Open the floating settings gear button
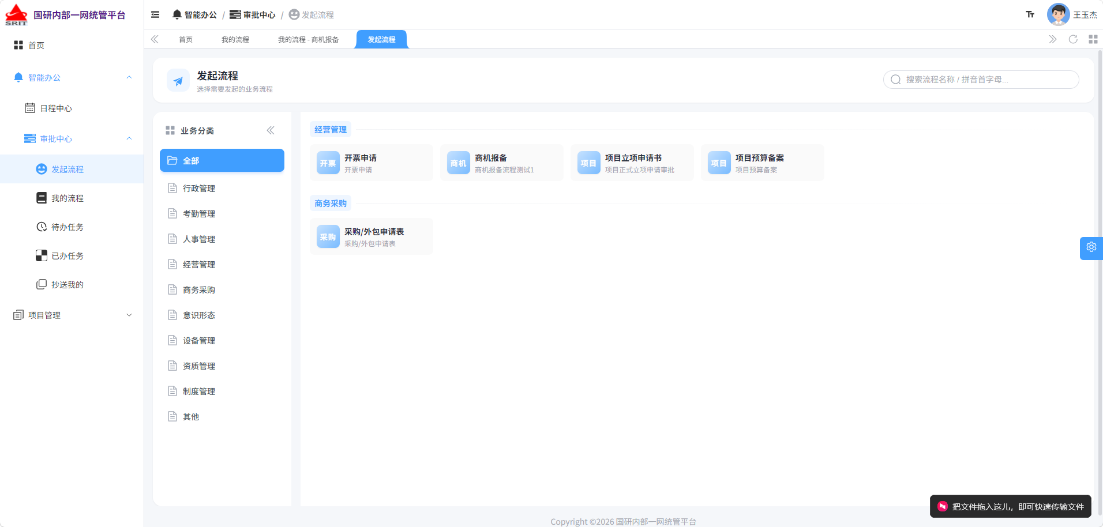Image resolution: width=1103 pixels, height=527 pixels. click(x=1091, y=247)
